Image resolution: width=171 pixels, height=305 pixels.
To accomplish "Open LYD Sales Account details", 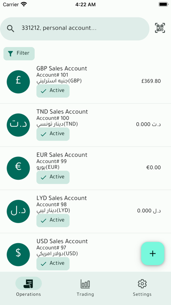I will click(x=85, y=211).
